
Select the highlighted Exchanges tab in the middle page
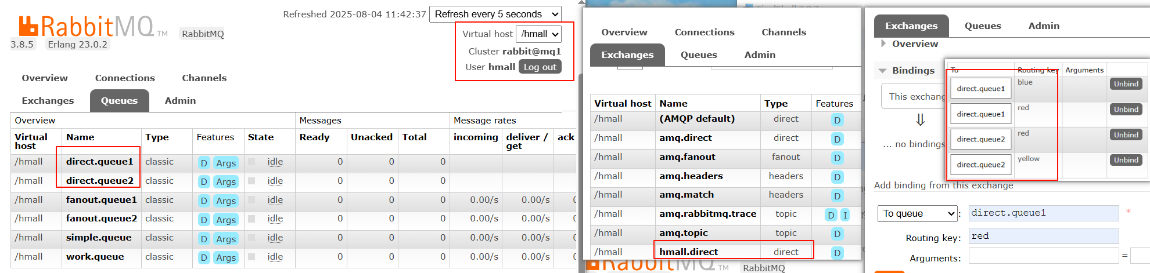627,54
